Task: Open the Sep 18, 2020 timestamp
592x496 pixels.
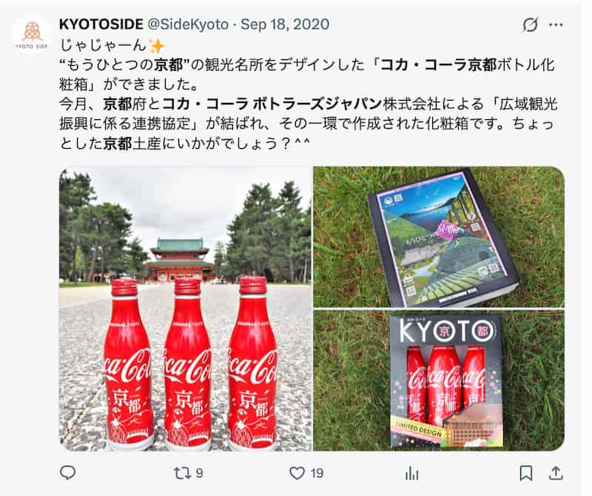Action: (285, 24)
